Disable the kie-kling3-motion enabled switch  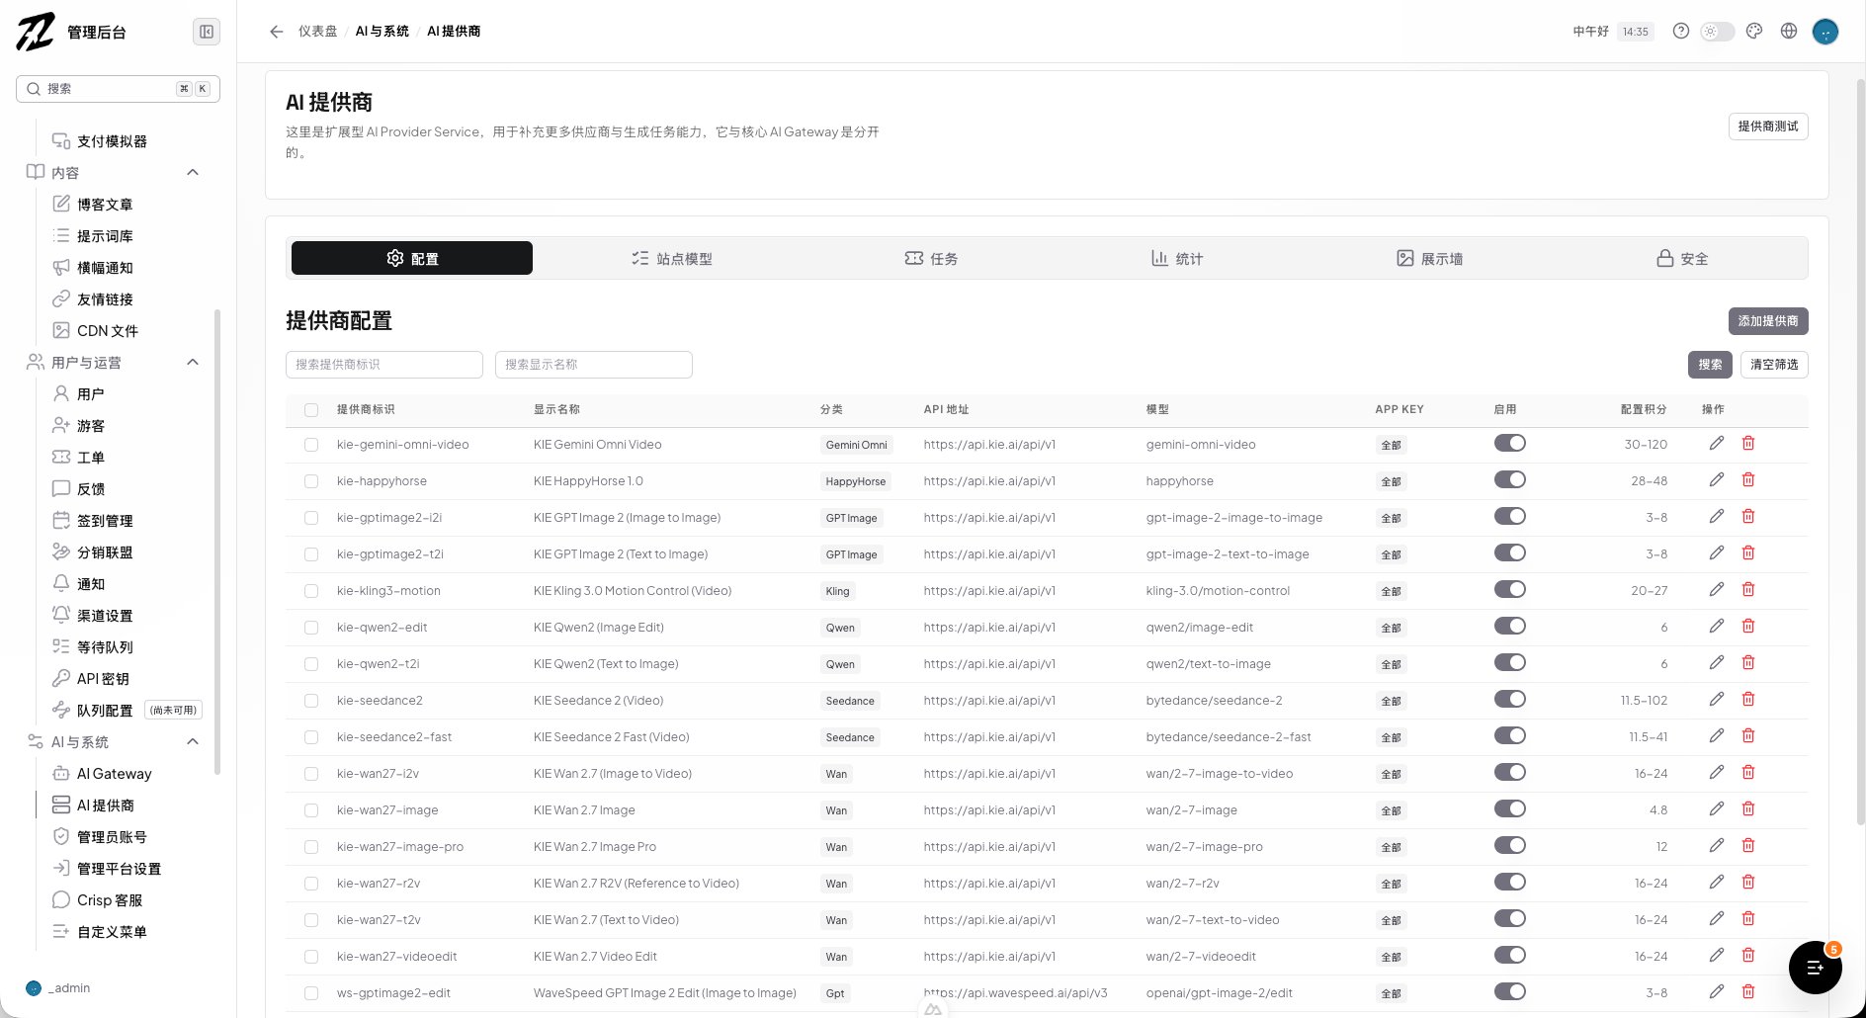pyautogui.click(x=1509, y=590)
